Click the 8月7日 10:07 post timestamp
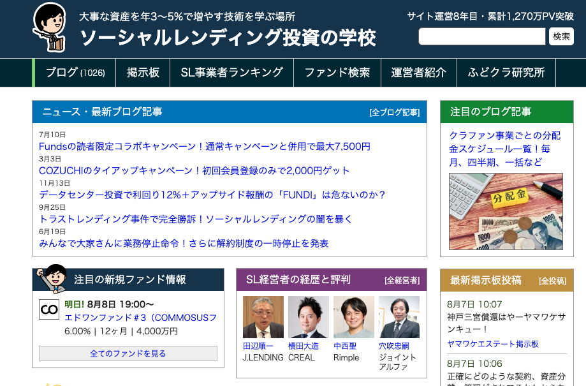 [x=474, y=304]
